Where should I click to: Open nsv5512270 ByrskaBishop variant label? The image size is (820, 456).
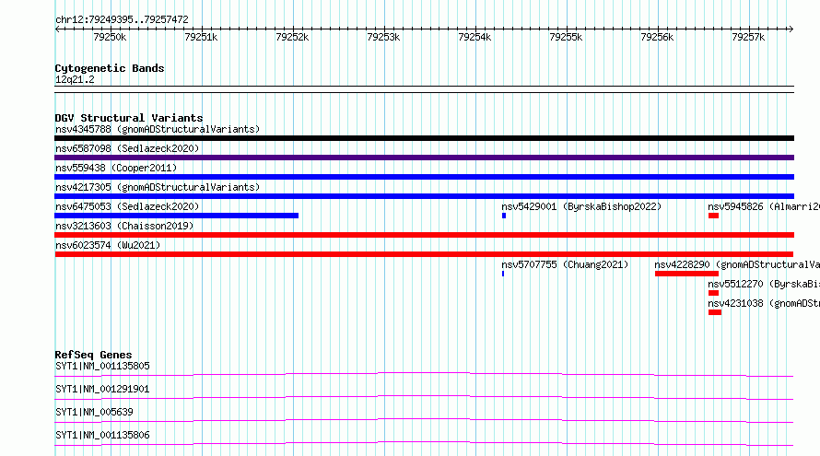(764, 284)
